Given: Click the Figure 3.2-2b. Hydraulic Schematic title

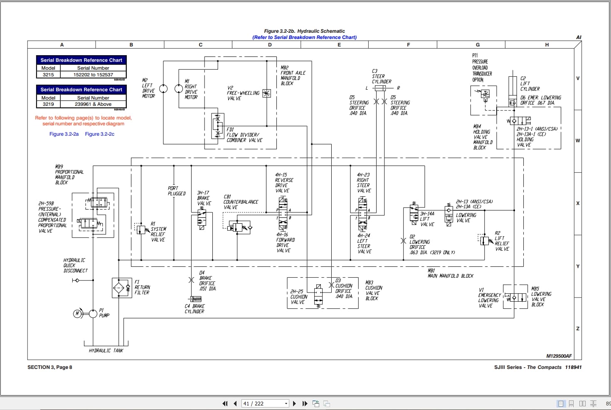Looking at the screenshot, I should tap(305, 31).
